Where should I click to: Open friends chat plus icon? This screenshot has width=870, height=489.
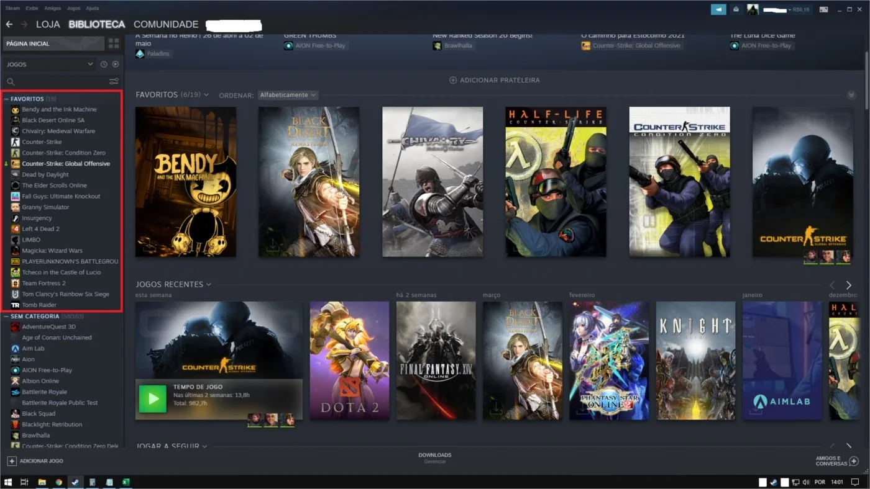[x=854, y=461]
